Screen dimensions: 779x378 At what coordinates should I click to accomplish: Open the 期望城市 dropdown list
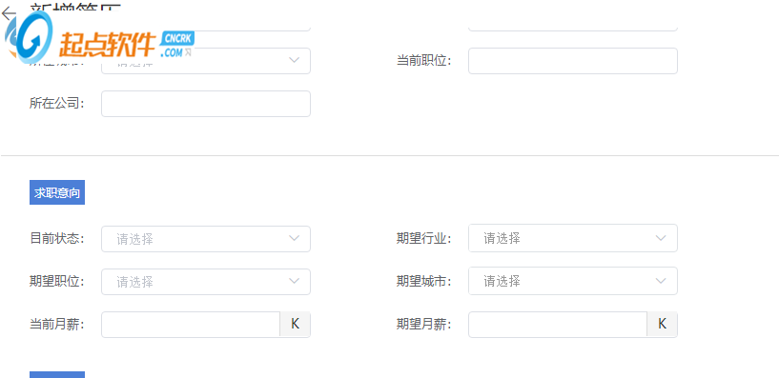573,281
